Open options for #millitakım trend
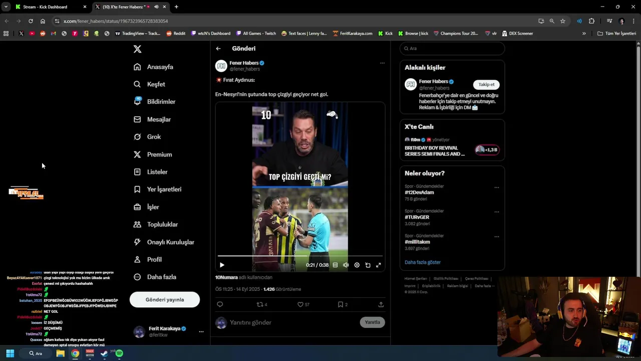This screenshot has width=641, height=361. [x=496, y=237]
